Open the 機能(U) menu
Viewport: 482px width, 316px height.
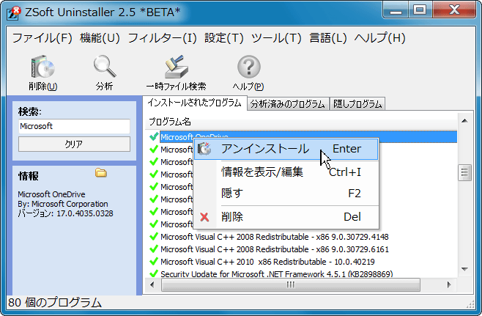[x=100, y=38]
